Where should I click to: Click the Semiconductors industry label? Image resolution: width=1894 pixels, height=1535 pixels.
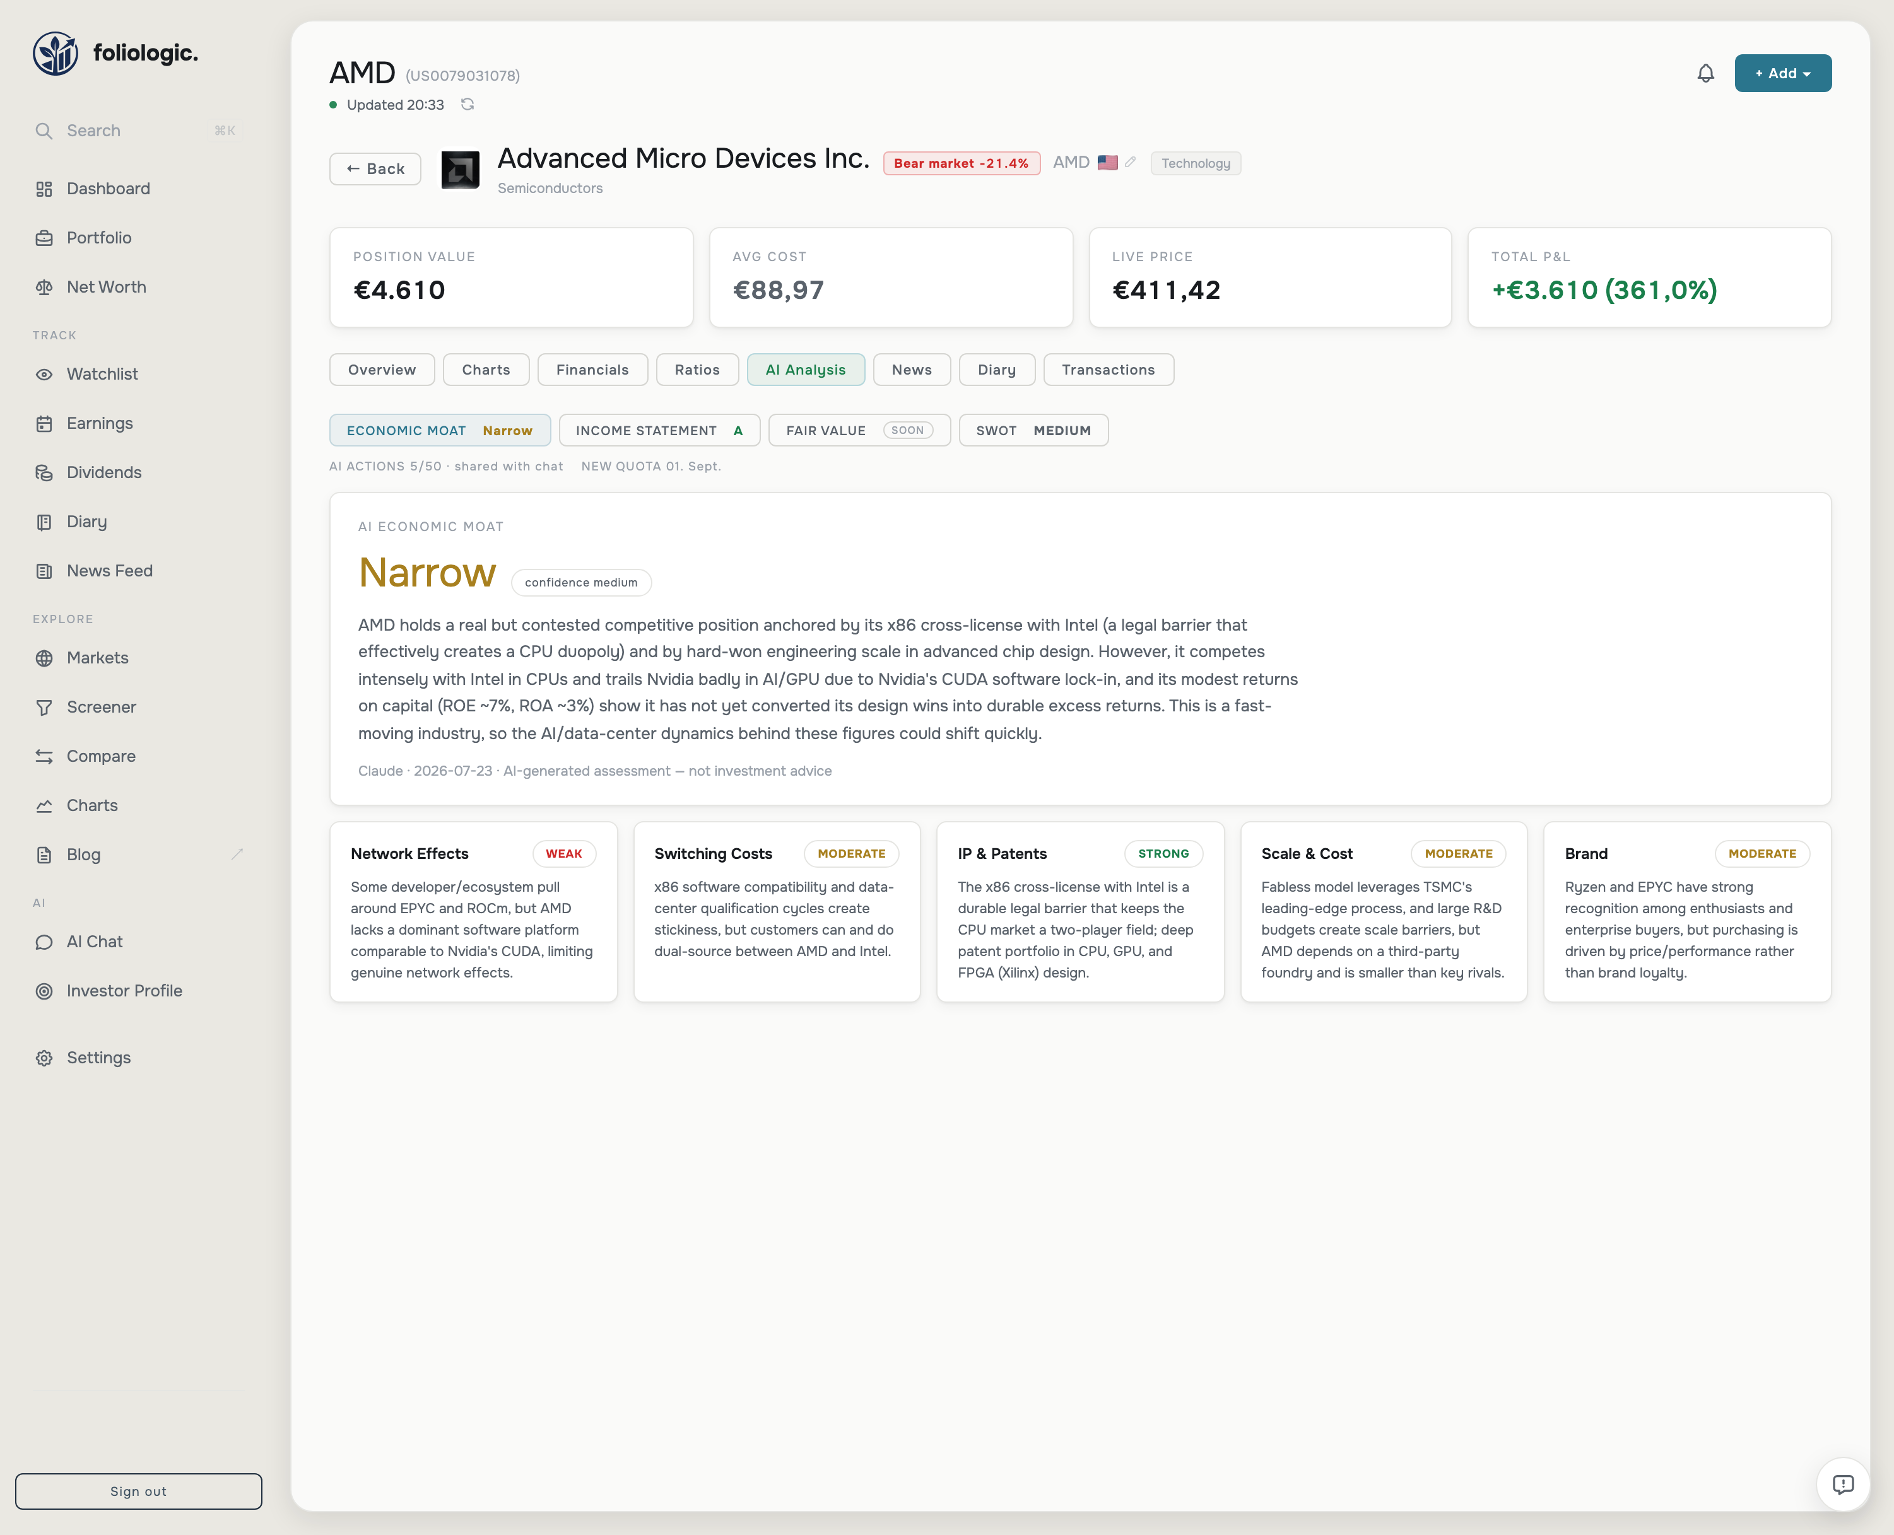550,189
